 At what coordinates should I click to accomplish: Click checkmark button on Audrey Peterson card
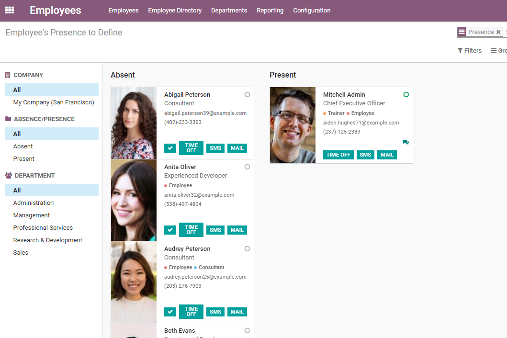(x=170, y=312)
